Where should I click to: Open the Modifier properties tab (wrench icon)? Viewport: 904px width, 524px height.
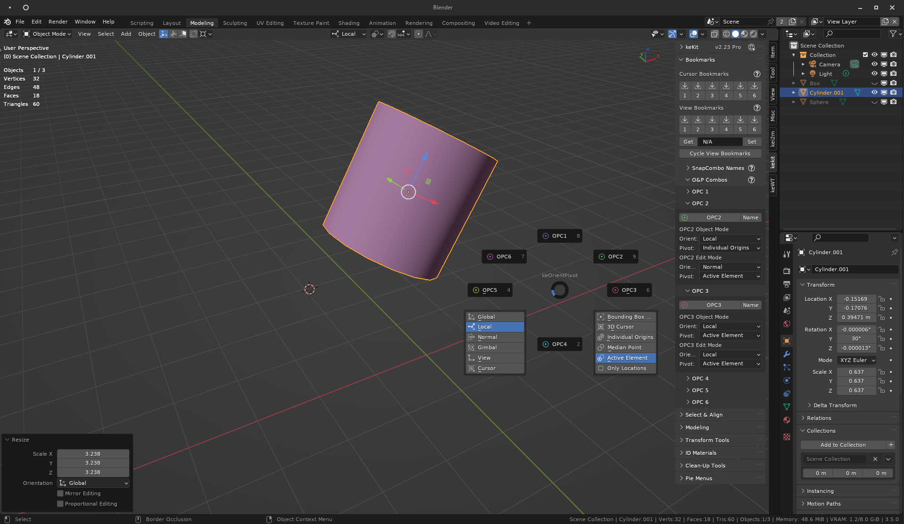click(786, 354)
